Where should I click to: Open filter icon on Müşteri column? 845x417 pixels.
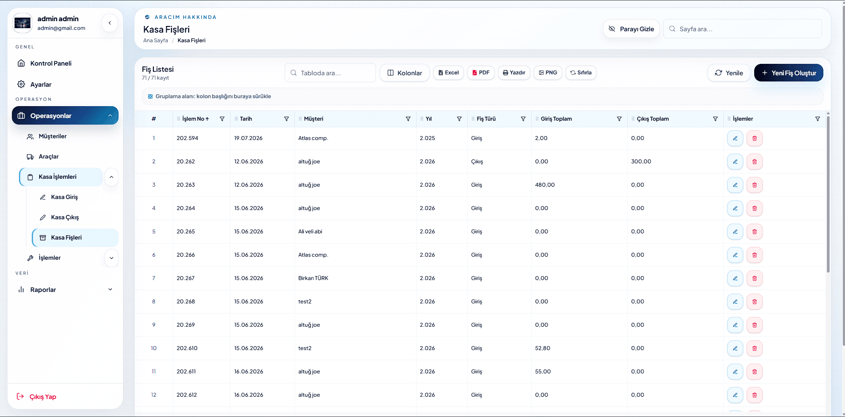(x=408, y=119)
